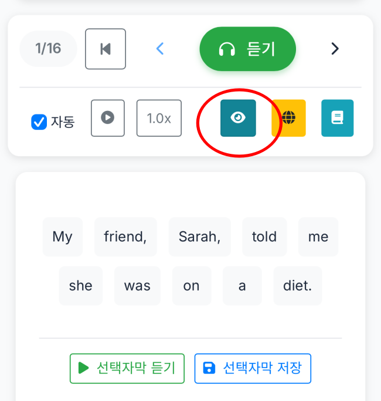381x401 pixels.
Task: Open translation with yellow globe icon
Action: pos(288,118)
